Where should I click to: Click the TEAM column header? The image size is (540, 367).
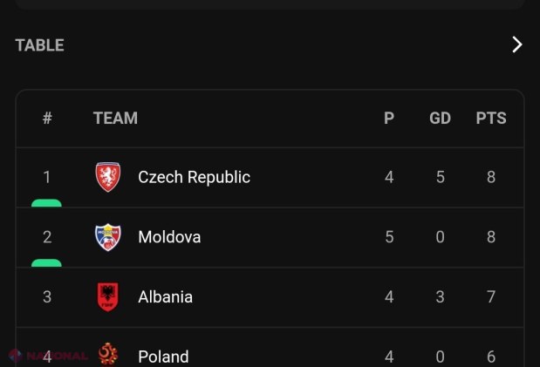tap(115, 118)
